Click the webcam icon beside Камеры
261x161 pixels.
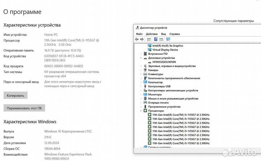point(145,70)
